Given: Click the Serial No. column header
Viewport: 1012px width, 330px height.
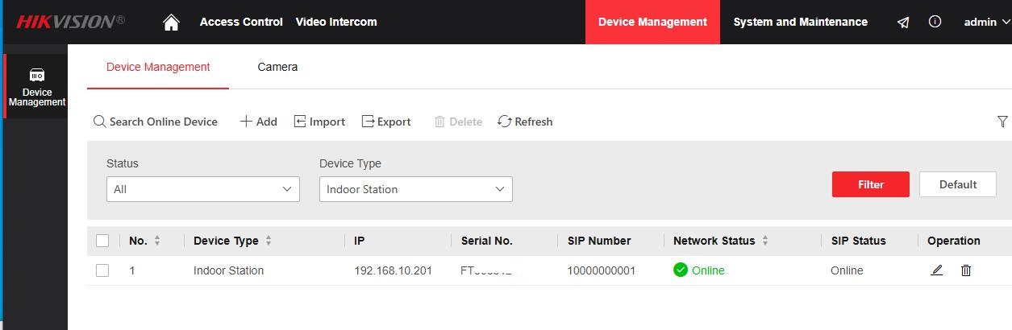Looking at the screenshot, I should pos(486,241).
